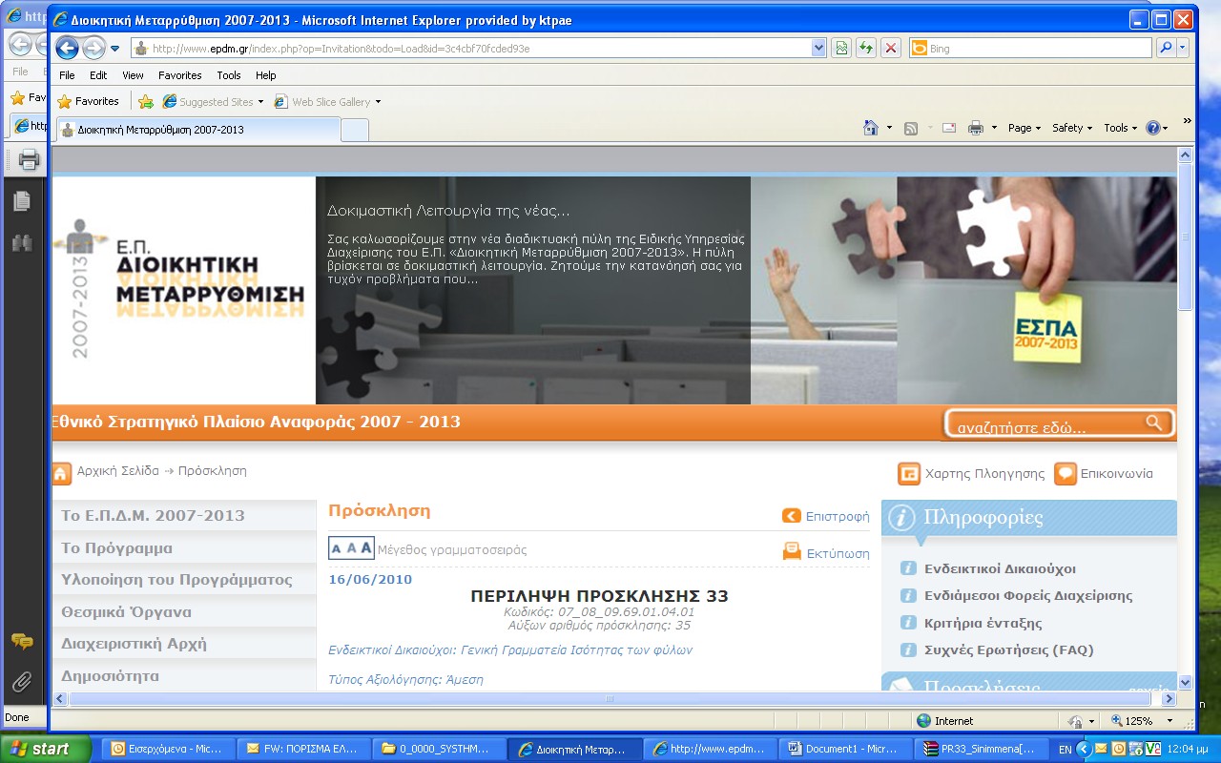Viewport: 1221px width, 763px height.
Task: Click the Bing search box
Action: [1031, 49]
